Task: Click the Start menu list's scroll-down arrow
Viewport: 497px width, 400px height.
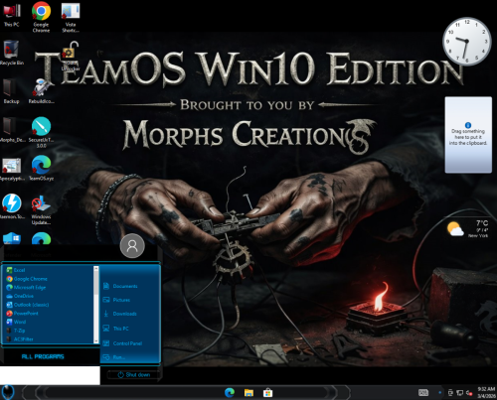Action: [x=96, y=340]
